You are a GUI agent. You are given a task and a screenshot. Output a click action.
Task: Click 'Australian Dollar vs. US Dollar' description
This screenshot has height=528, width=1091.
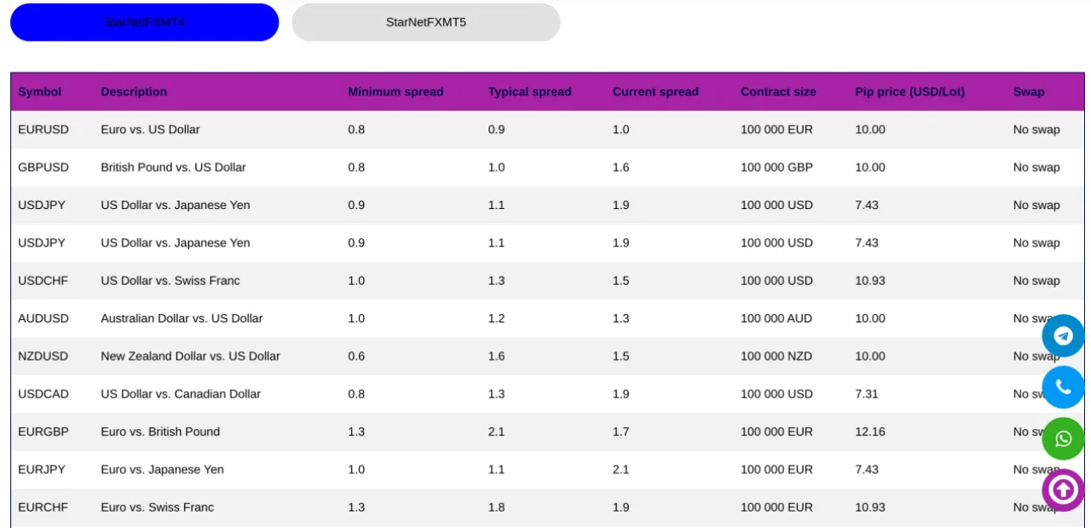pyautogui.click(x=182, y=318)
